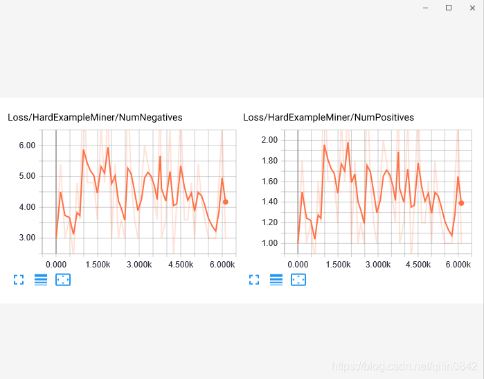This screenshot has height=379, width=484.
Task: Click the 2.00 y-axis label on NumPositives
Action: pos(269,140)
